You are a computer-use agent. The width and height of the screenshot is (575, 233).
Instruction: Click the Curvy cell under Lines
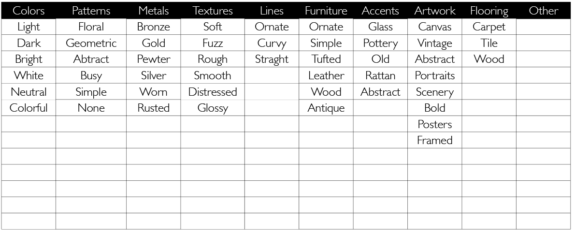click(x=272, y=44)
